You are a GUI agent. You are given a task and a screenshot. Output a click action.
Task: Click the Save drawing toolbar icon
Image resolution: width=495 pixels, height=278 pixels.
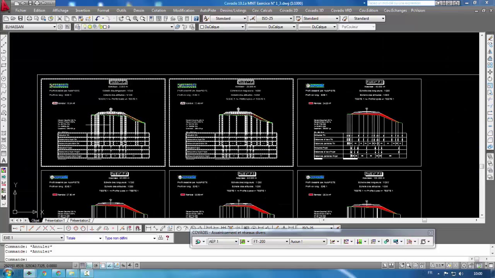(x=20, y=19)
